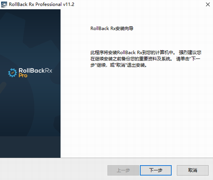Click the installer icon in the title bar

(4, 4)
